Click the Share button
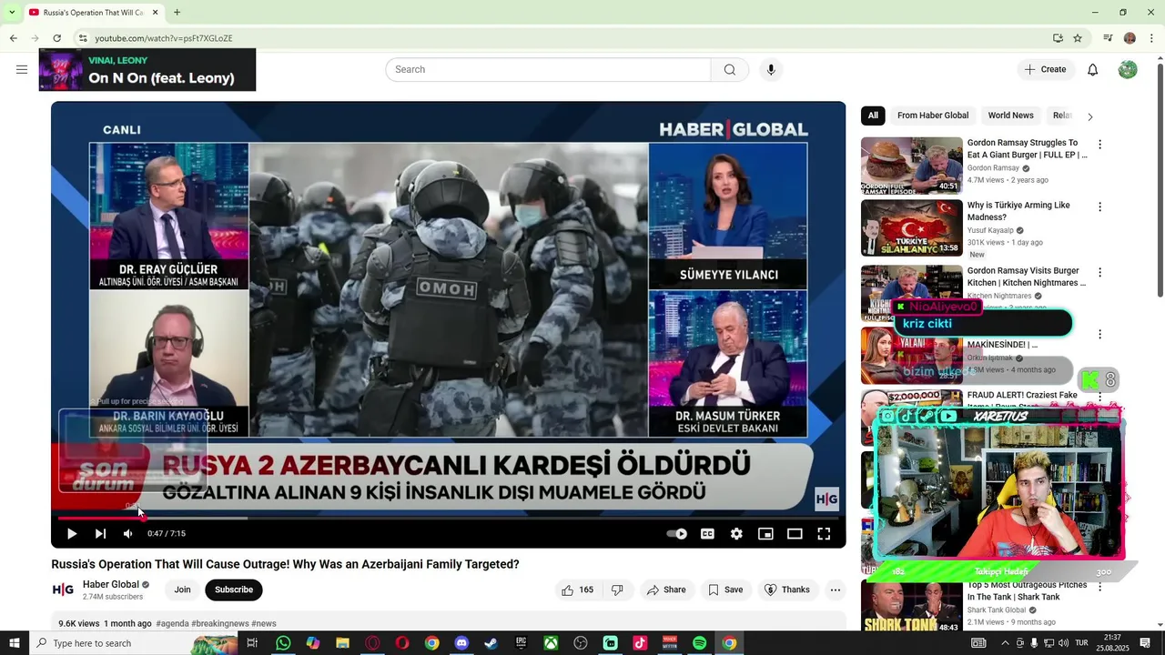 pyautogui.click(x=666, y=590)
